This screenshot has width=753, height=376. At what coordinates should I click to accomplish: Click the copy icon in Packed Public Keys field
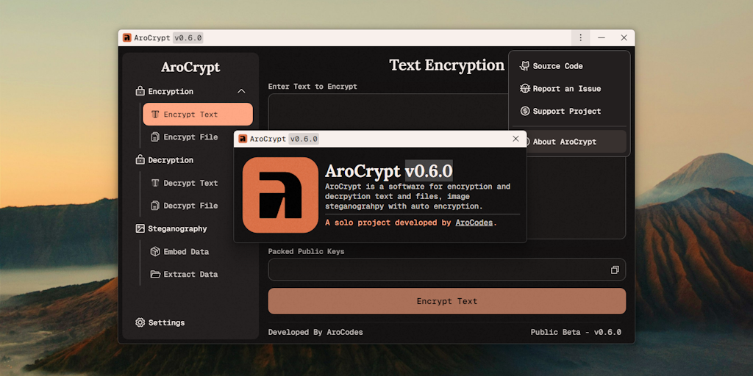point(615,270)
